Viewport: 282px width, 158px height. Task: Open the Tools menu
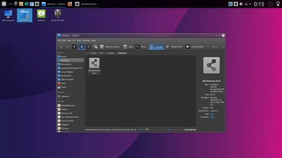(x=79, y=40)
